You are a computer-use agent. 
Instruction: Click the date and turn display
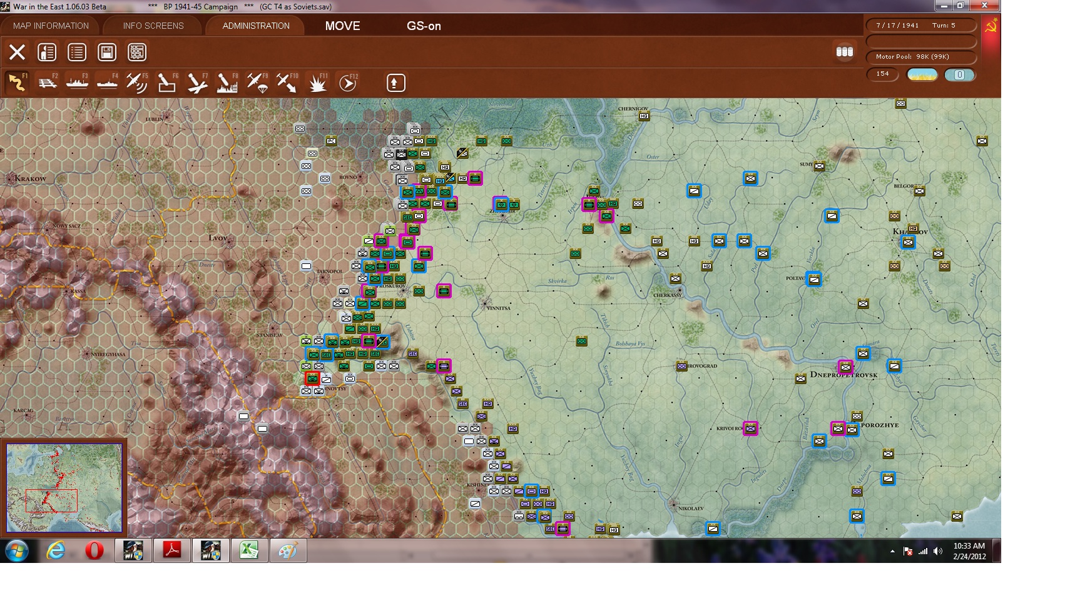(921, 26)
